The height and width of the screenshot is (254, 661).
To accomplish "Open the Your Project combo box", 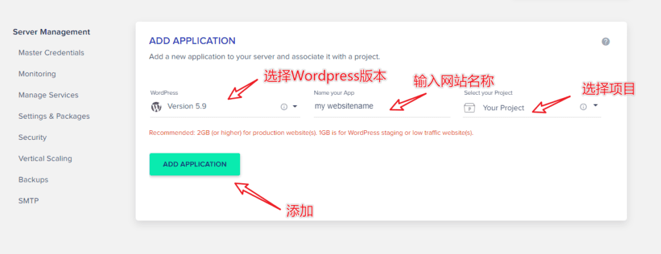I will point(532,108).
